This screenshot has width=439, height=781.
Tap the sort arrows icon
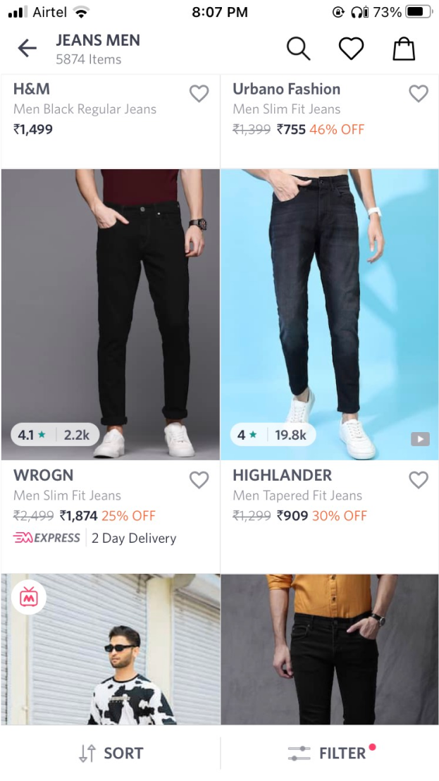(87, 753)
